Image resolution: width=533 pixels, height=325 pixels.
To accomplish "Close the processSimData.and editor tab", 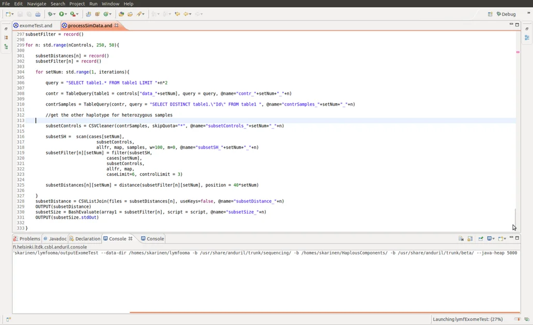I will tap(117, 25).
